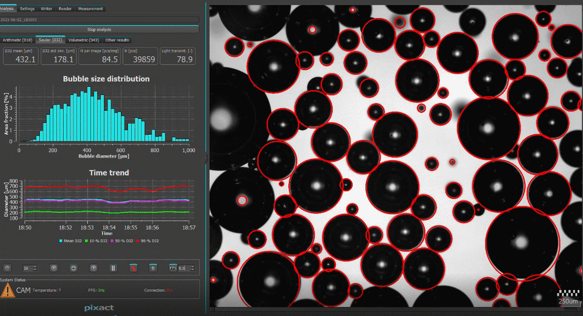Switch to the Writer tab
Viewport: 583px width, 316px height.
46,9
